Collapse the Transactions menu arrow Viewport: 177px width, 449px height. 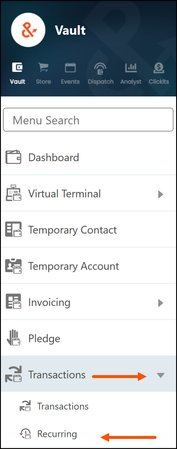click(160, 375)
